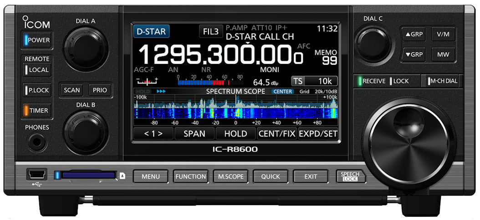Start scanning with the SCAN button

pyautogui.click(x=72, y=90)
